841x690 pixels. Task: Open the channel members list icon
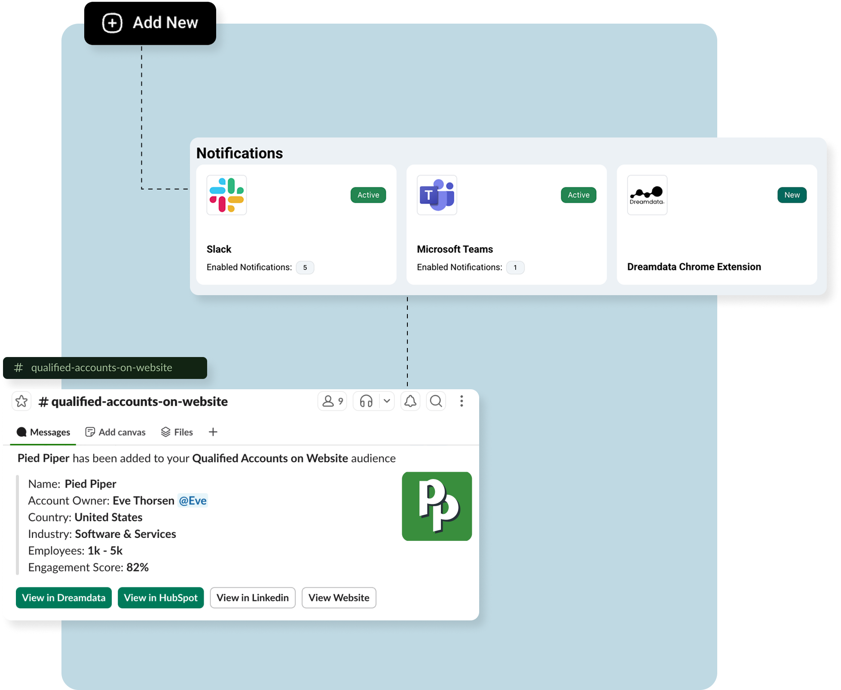[332, 401]
